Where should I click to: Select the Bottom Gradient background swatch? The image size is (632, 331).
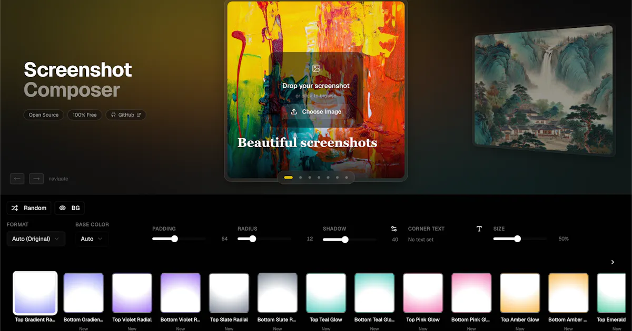coord(84,293)
